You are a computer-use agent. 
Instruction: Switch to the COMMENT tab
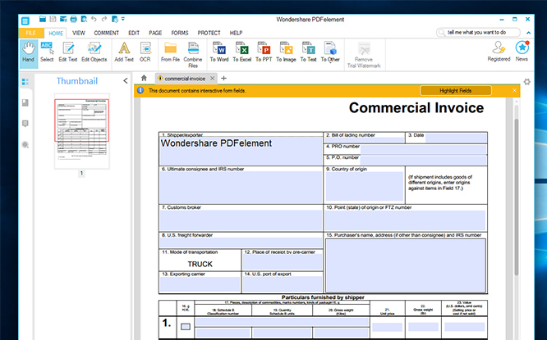click(x=107, y=33)
